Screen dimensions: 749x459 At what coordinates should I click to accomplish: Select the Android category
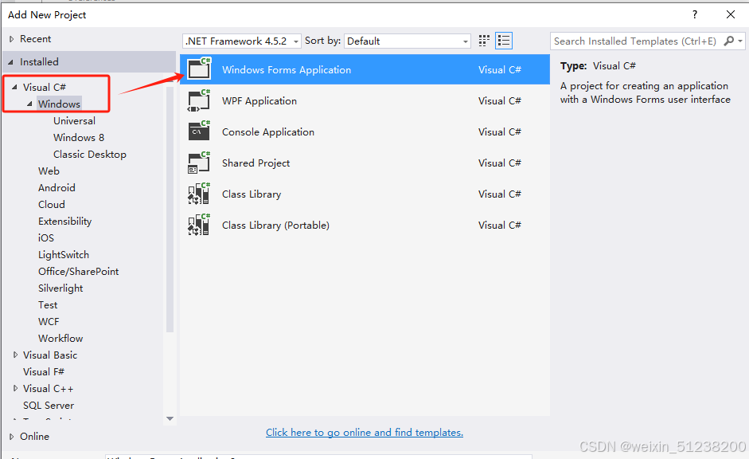coord(57,187)
